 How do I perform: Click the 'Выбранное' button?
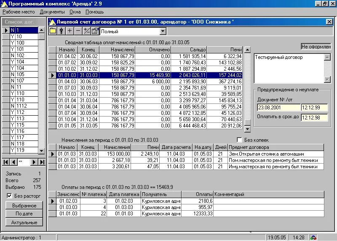24,205
